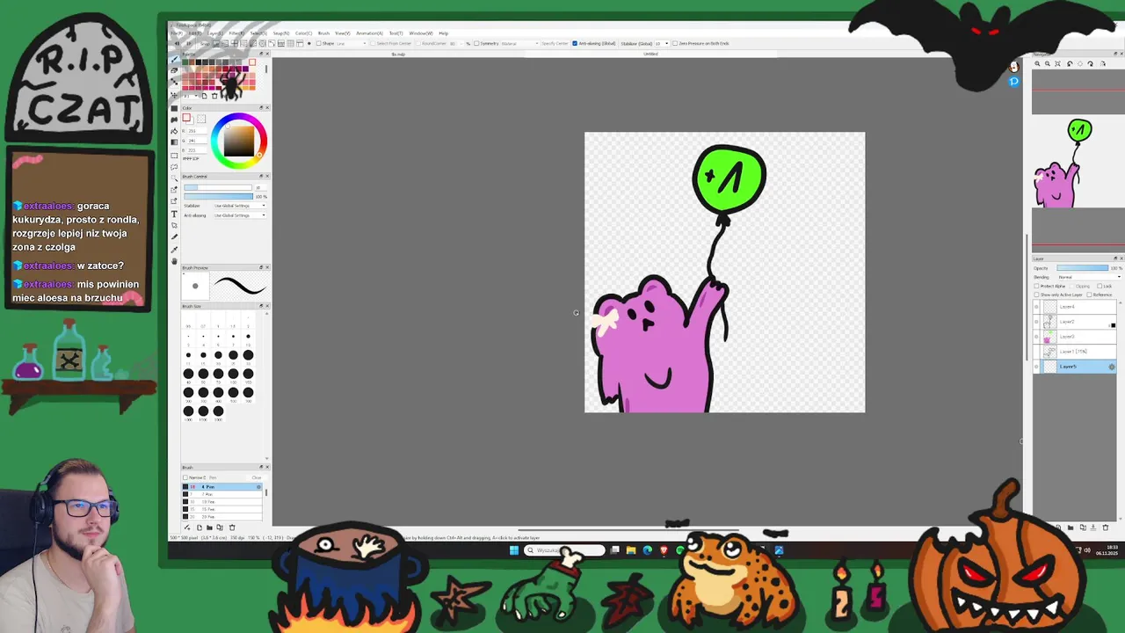Enable Zero Pressure on Both Ends
Viewport: 1125px width, 633px height.
point(675,43)
